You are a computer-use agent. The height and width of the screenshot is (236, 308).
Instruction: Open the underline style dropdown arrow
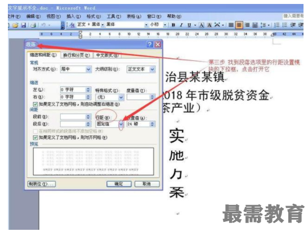coord(195,25)
